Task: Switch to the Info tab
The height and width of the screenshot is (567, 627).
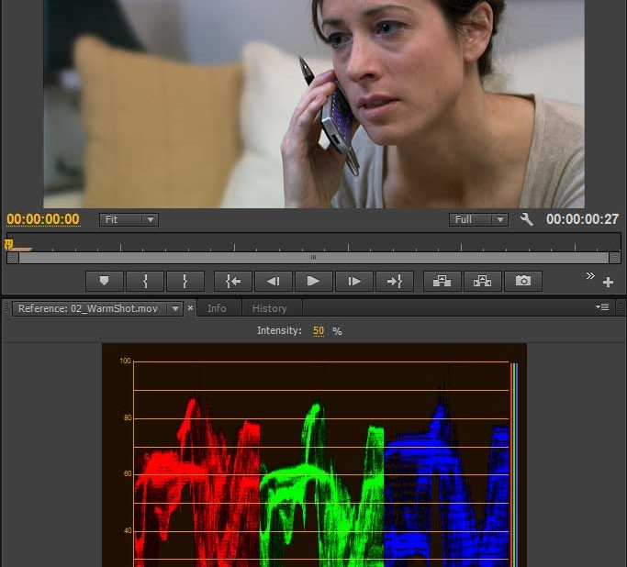Action: (x=218, y=308)
